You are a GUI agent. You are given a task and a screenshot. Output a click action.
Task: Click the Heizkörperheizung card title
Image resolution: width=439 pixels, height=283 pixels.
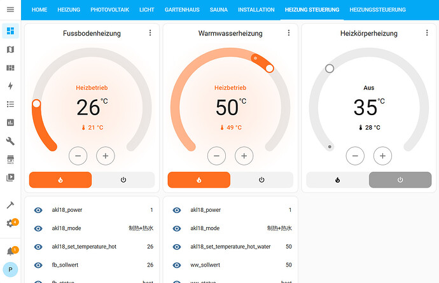pyautogui.click(x=369, y=33)
